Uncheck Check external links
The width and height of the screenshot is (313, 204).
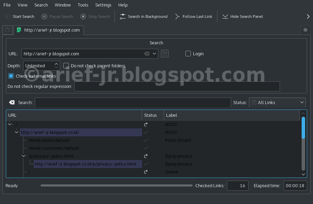(x=11, y=76)
